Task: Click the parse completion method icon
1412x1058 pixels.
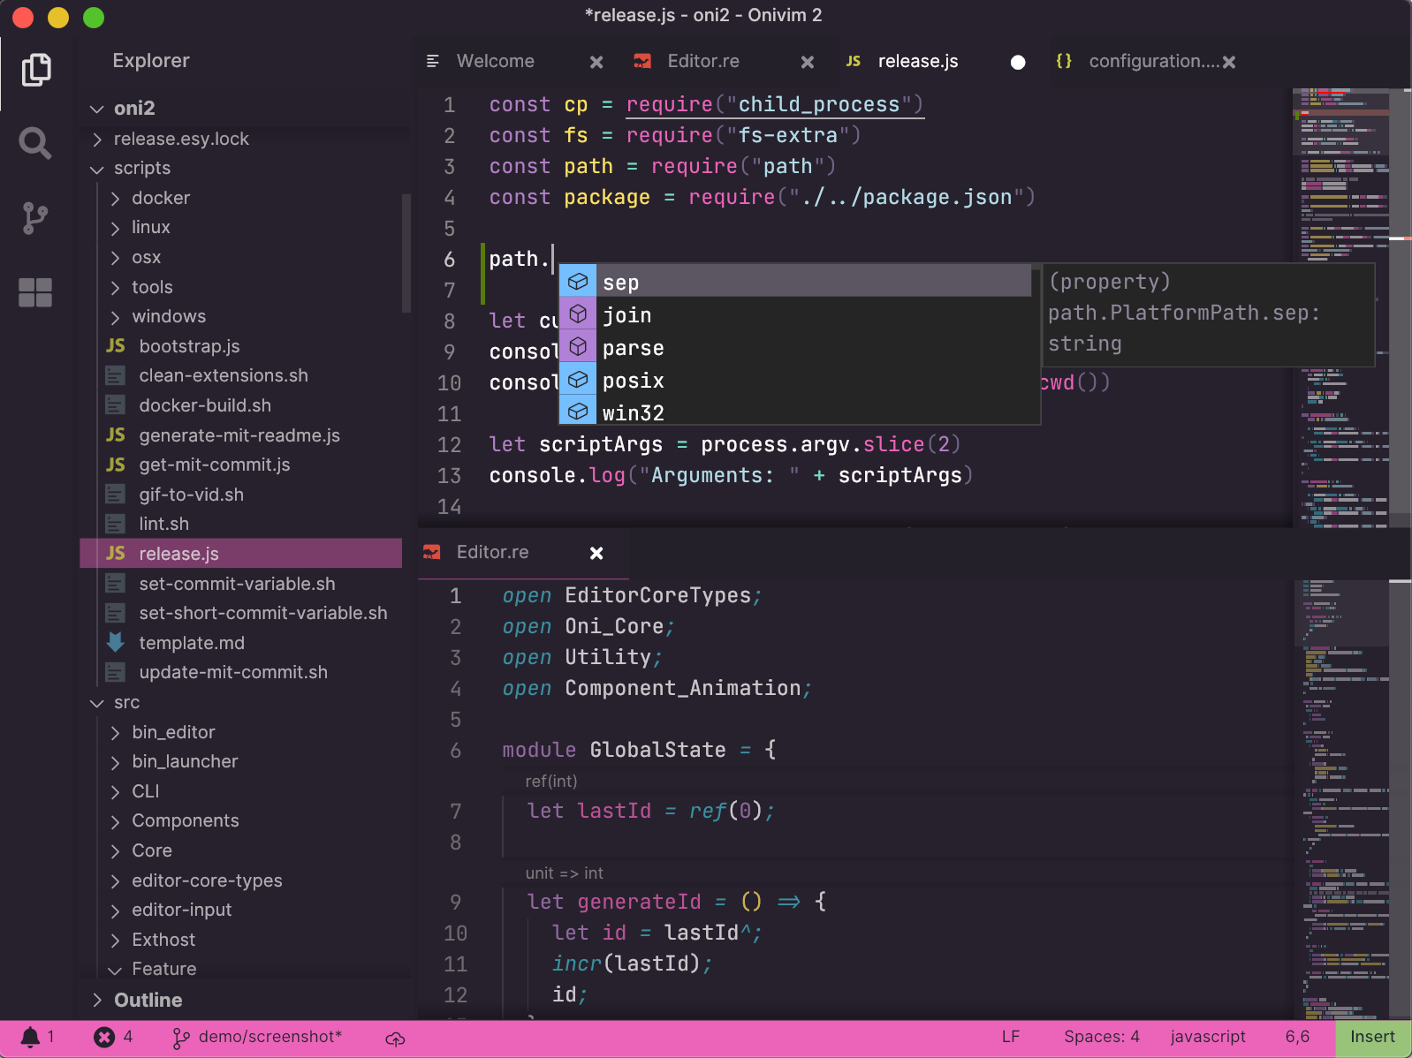Action: pos(578,347)
